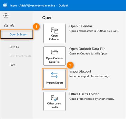The width and height of the screenshot is (126, 119).
Task: Click the 'Open Outlook Data File' heading
Action: 87,49
